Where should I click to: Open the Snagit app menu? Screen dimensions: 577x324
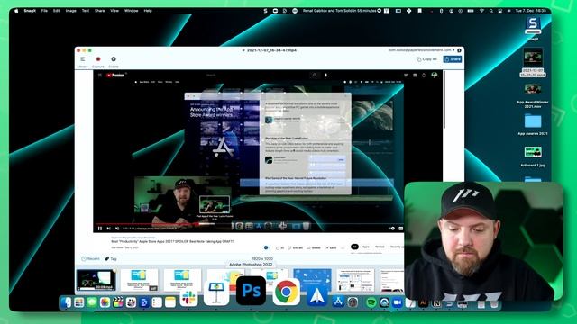[30, 11]
